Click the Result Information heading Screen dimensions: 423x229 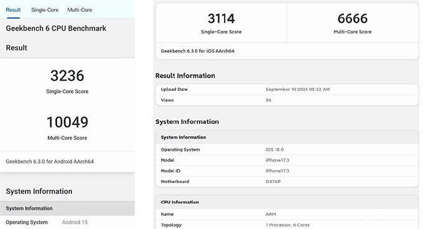185,76
